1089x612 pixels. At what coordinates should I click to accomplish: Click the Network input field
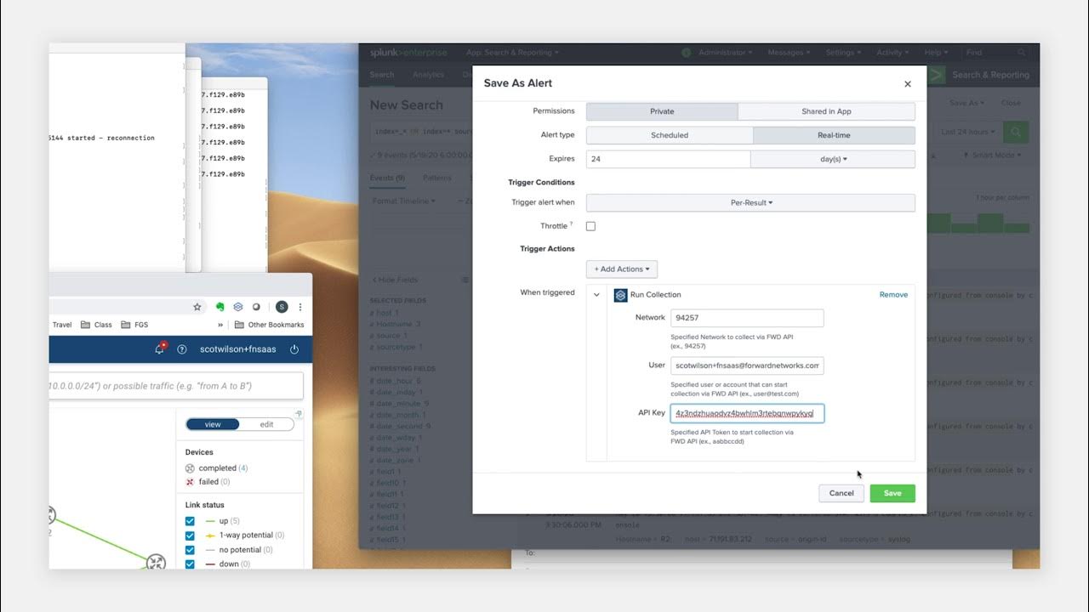[x=747, y=318]
